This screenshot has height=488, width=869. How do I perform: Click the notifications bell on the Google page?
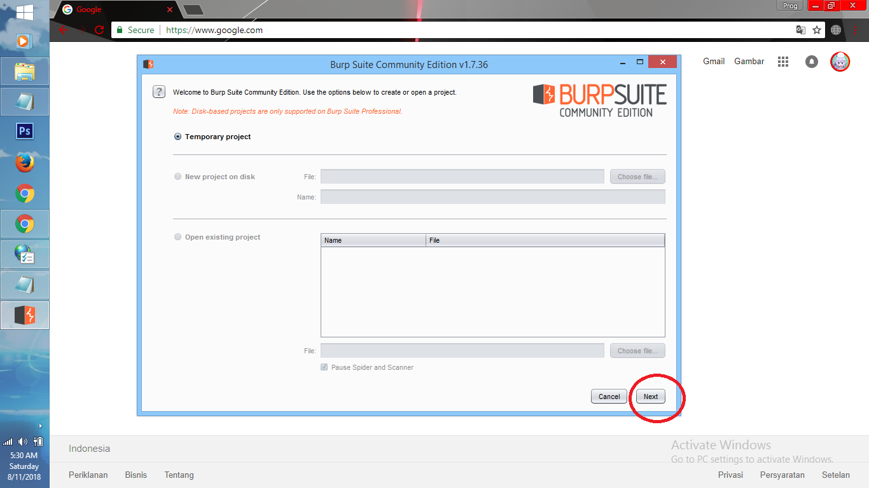coord(811,61)
